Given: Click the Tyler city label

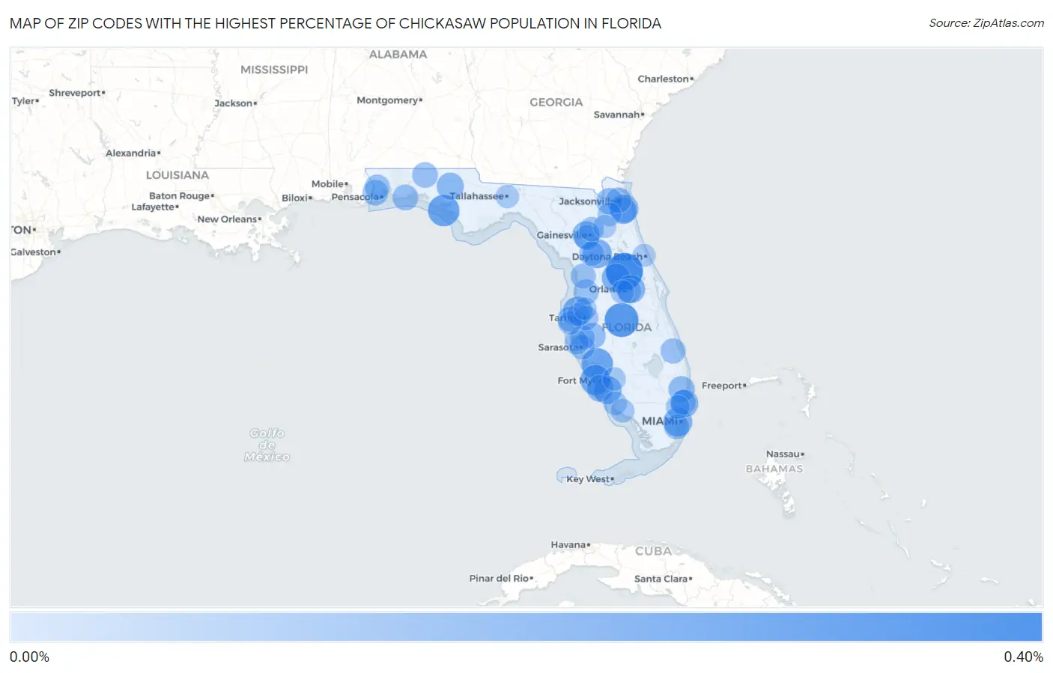Looking at the screenshot, I should [x=24, y=101].
